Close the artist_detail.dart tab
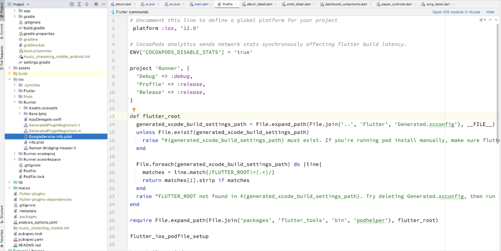Screen dimensions: 501x251 (x=314, y=4)
